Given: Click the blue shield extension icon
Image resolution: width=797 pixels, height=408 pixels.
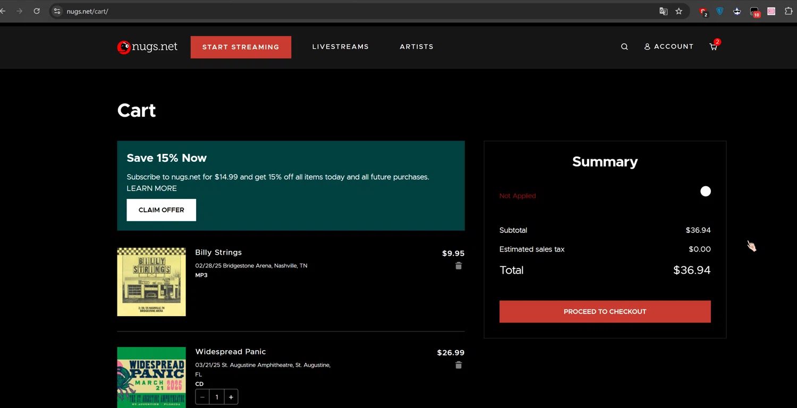Looking at the screenshot, I should tap(720, 11).
